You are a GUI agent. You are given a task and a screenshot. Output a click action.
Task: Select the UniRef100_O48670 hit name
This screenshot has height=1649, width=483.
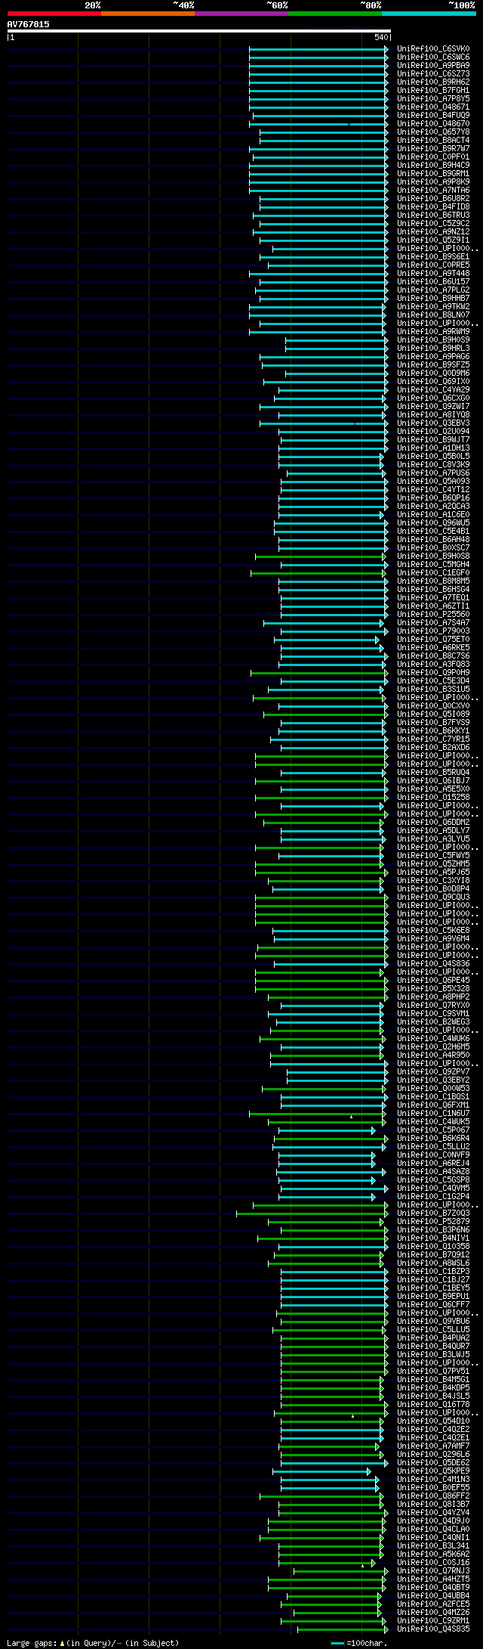point(433,123)
